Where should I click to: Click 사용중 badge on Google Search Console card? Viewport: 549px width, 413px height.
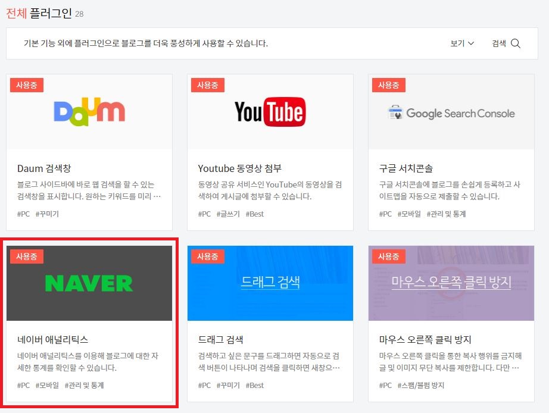389,85
